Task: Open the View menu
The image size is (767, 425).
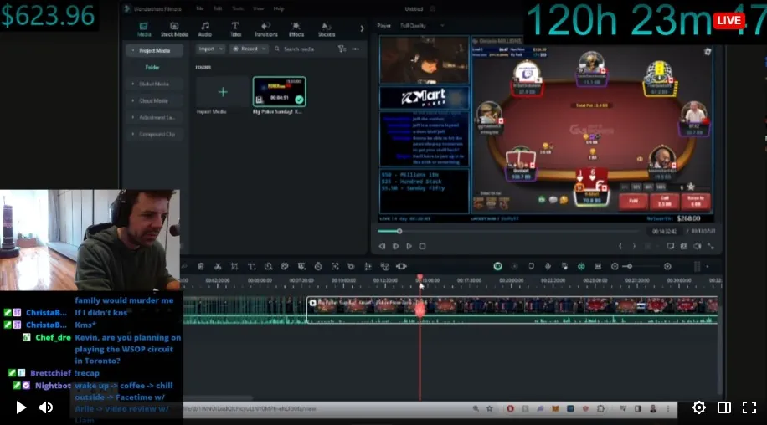Action: pos(258,8)
